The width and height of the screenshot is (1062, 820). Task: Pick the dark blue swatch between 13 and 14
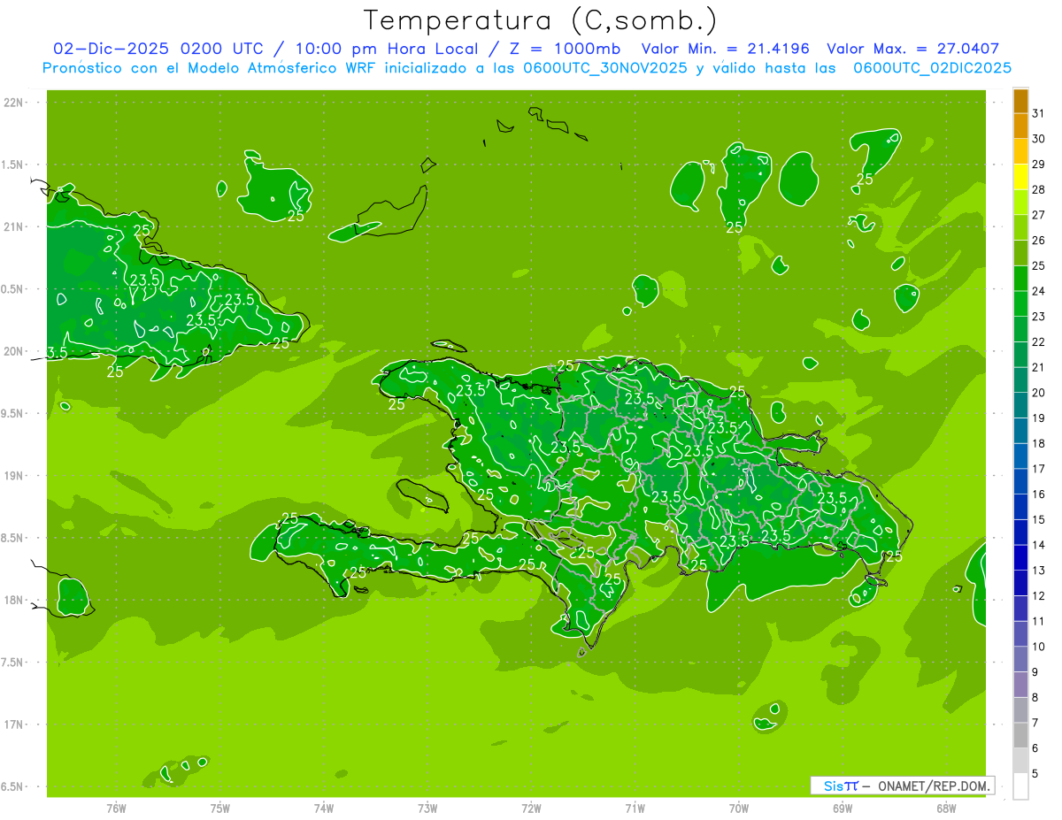1020,557
